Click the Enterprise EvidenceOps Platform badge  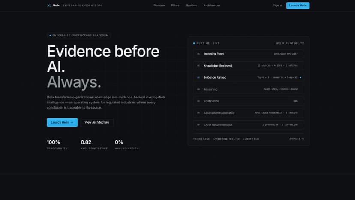coord(79,35)
